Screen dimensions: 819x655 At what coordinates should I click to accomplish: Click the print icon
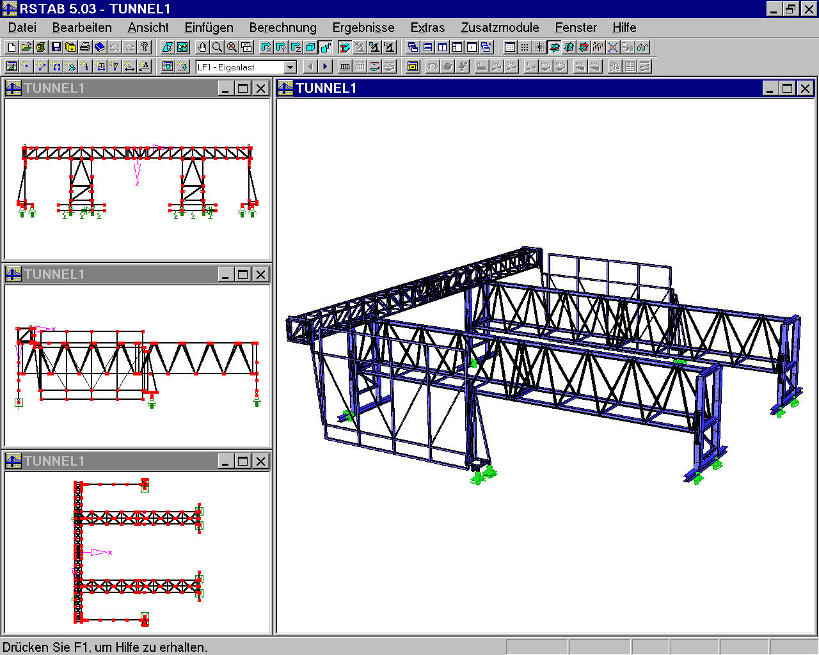click(x=85, y=47)
